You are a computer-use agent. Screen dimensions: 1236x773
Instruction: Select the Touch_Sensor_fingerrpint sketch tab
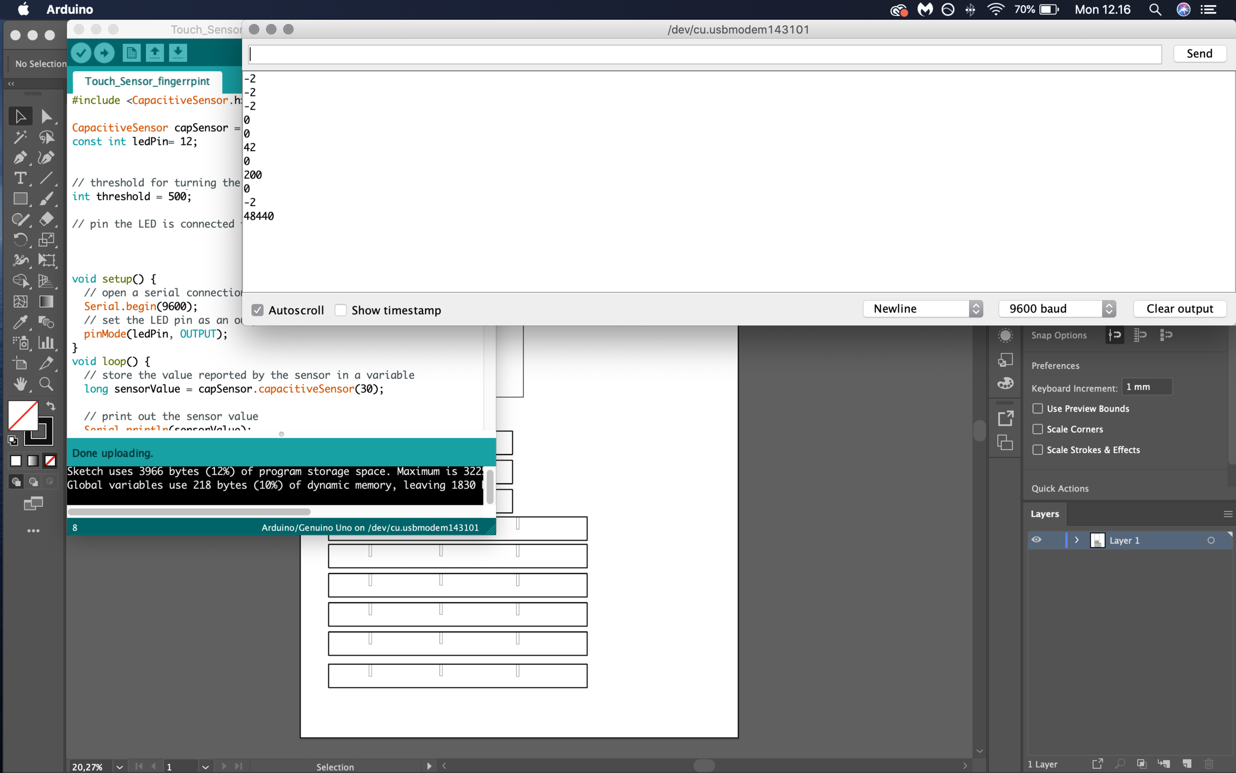[x=147, y=81]
